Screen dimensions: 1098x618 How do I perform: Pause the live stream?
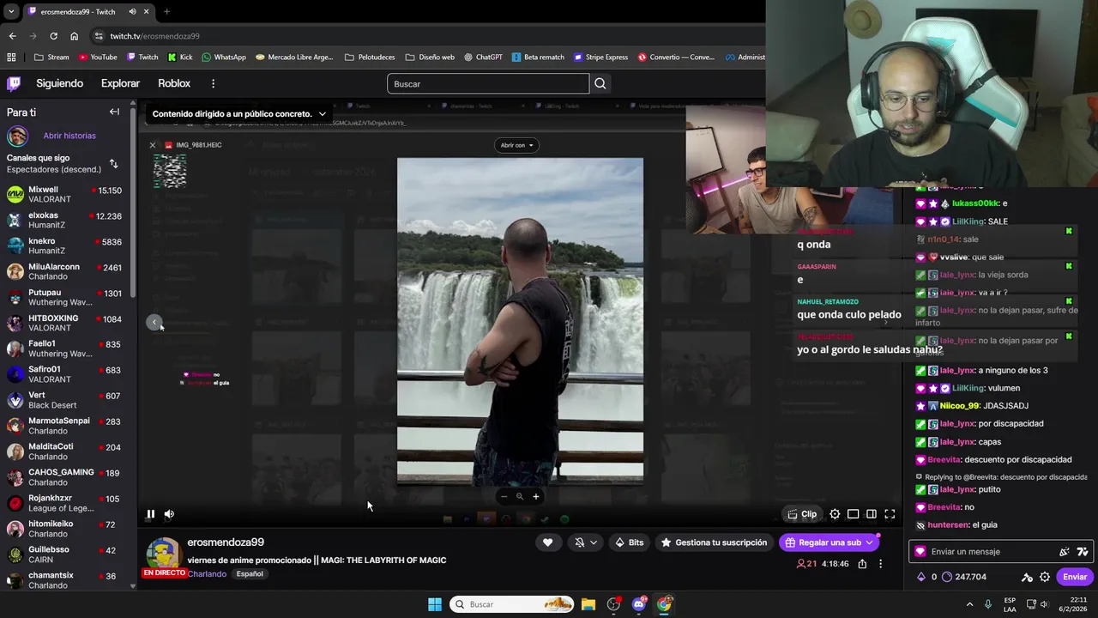(x=150, y=514)
